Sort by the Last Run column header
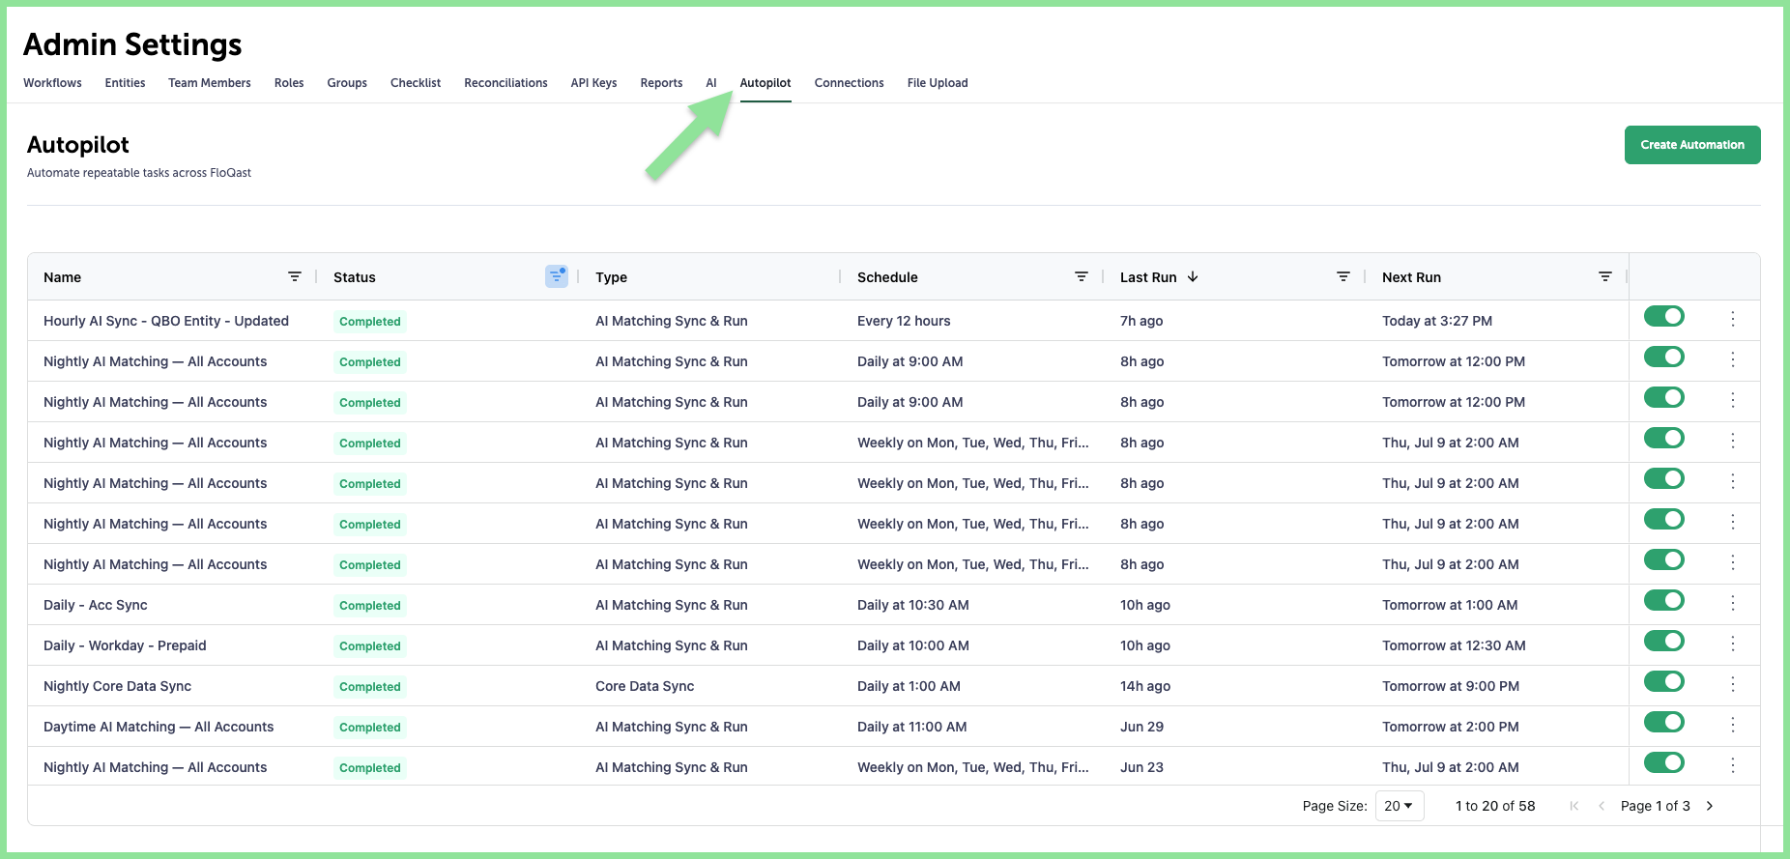Image resolution: width=1790 pixels, height=859 pixels. pos(1148,277)
